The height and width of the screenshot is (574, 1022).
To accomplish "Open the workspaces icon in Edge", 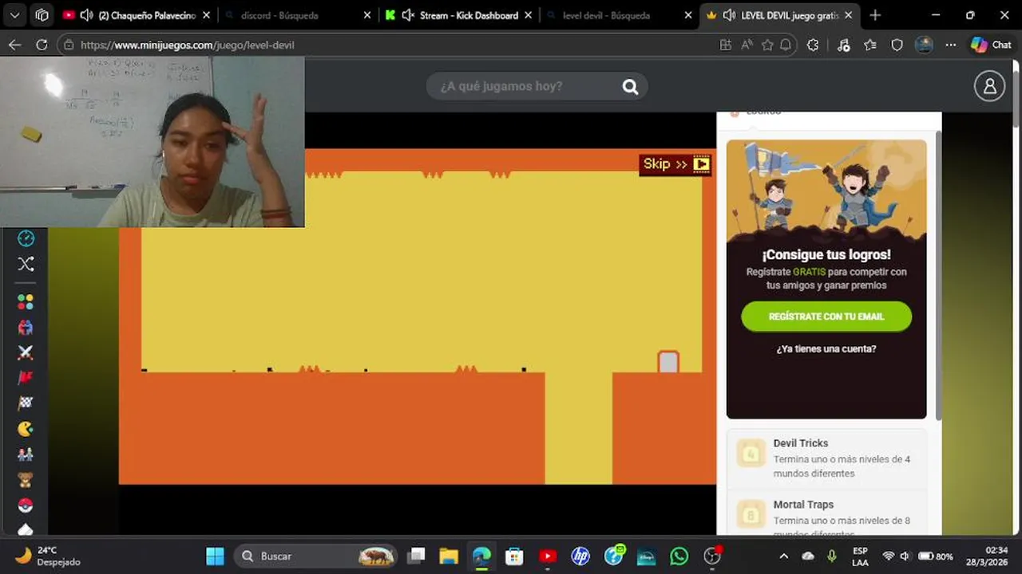I will pos(42,15).
